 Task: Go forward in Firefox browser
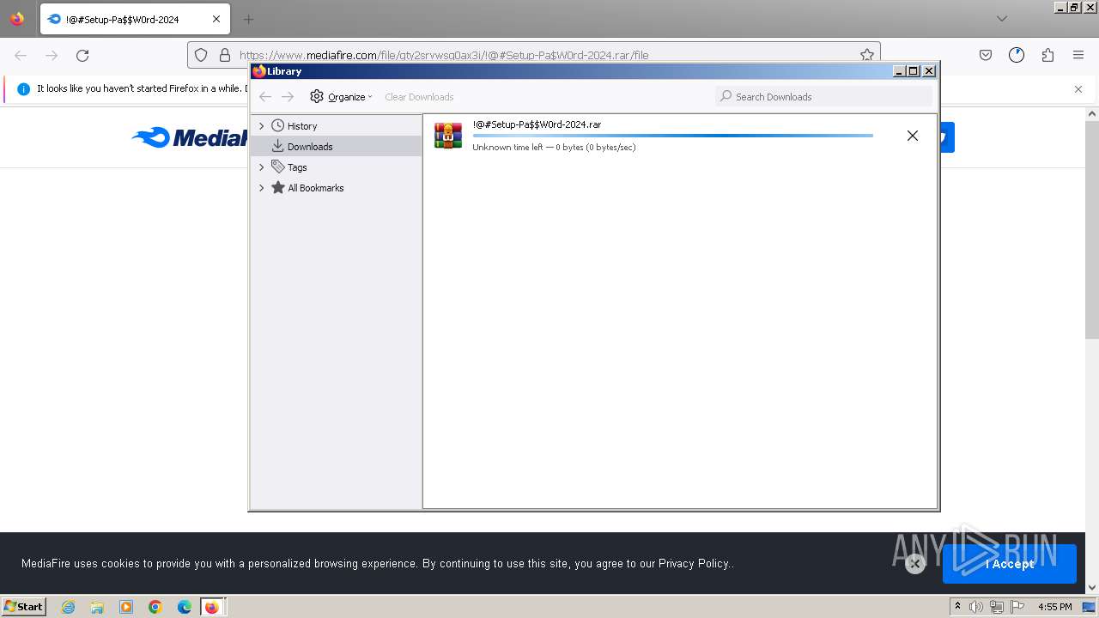pos(52,55)
